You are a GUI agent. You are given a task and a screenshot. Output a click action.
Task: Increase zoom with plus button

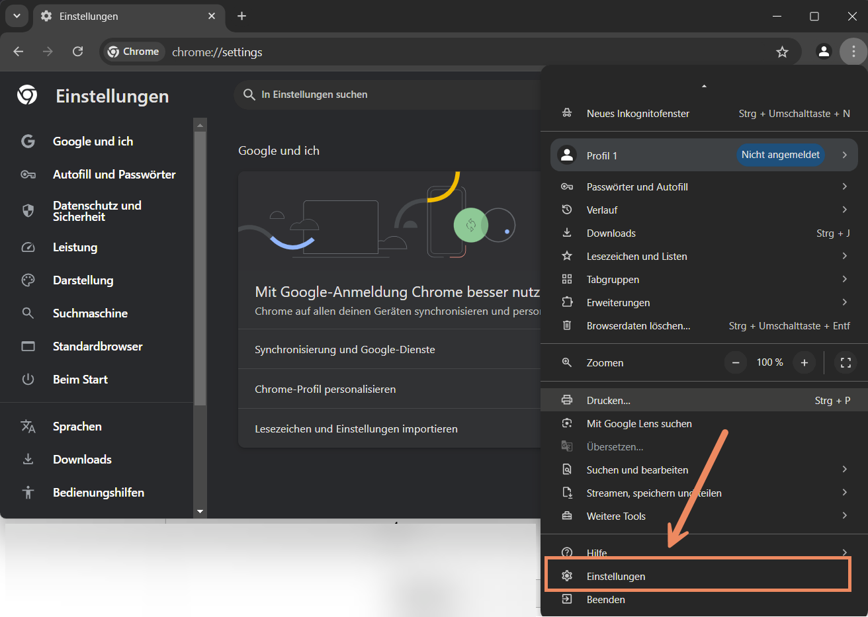804,362
